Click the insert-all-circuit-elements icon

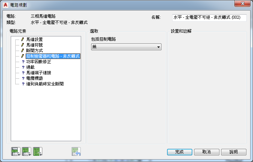coord(37,152)
